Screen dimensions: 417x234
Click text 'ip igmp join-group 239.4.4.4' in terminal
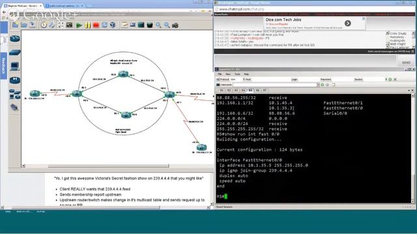click(x=256, y=170)
